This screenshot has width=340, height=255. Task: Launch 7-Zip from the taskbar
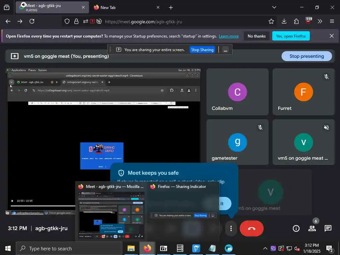(163, 248)
